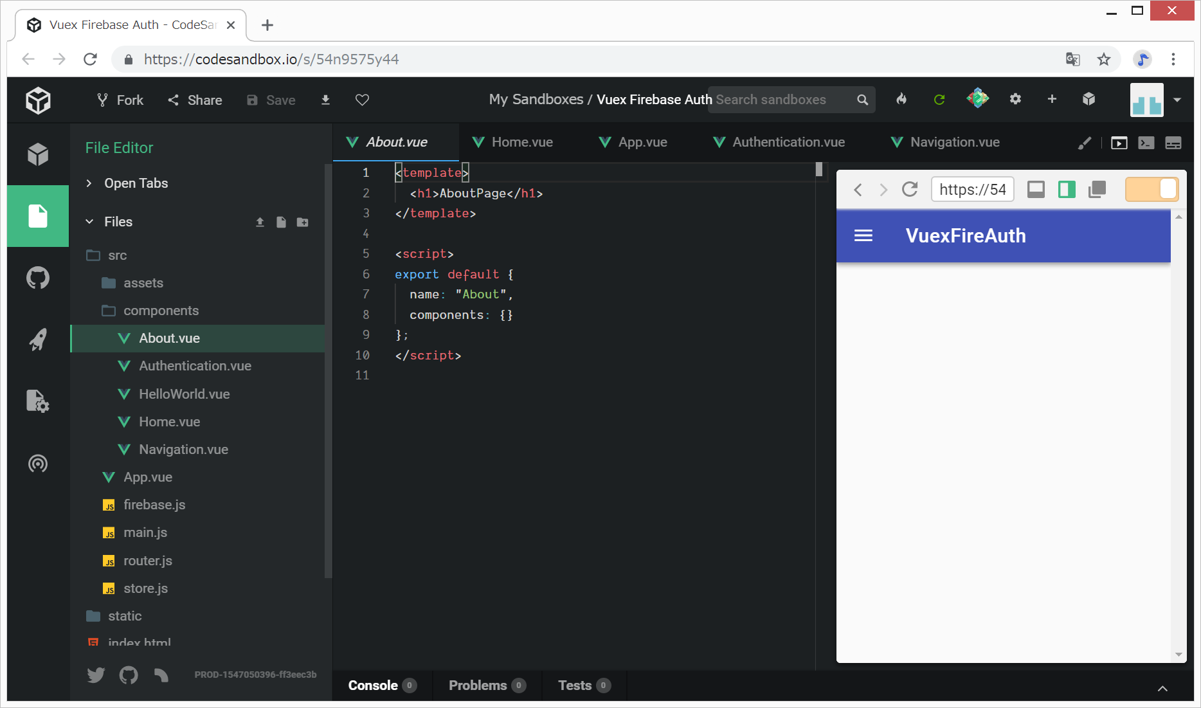Click the search magnifier icon
The image size is (1201, 708).
(863, 100)
